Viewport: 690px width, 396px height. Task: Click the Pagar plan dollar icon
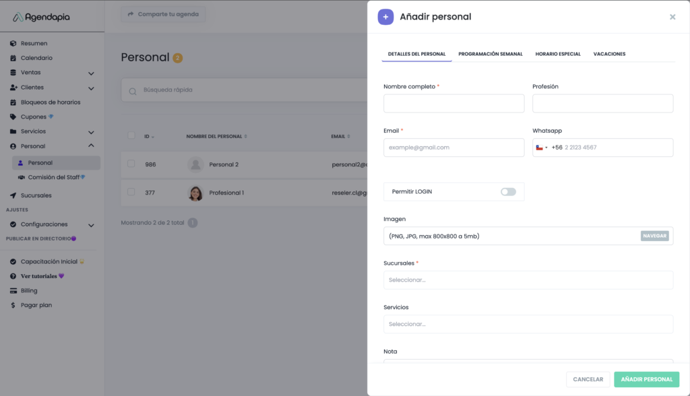[13, 305]
